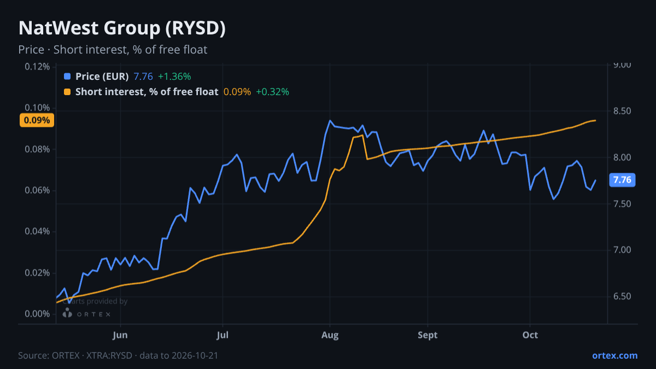Click the 0.09% short interest legend value
The image size is (656, 369).
click(x=237, y=92)
